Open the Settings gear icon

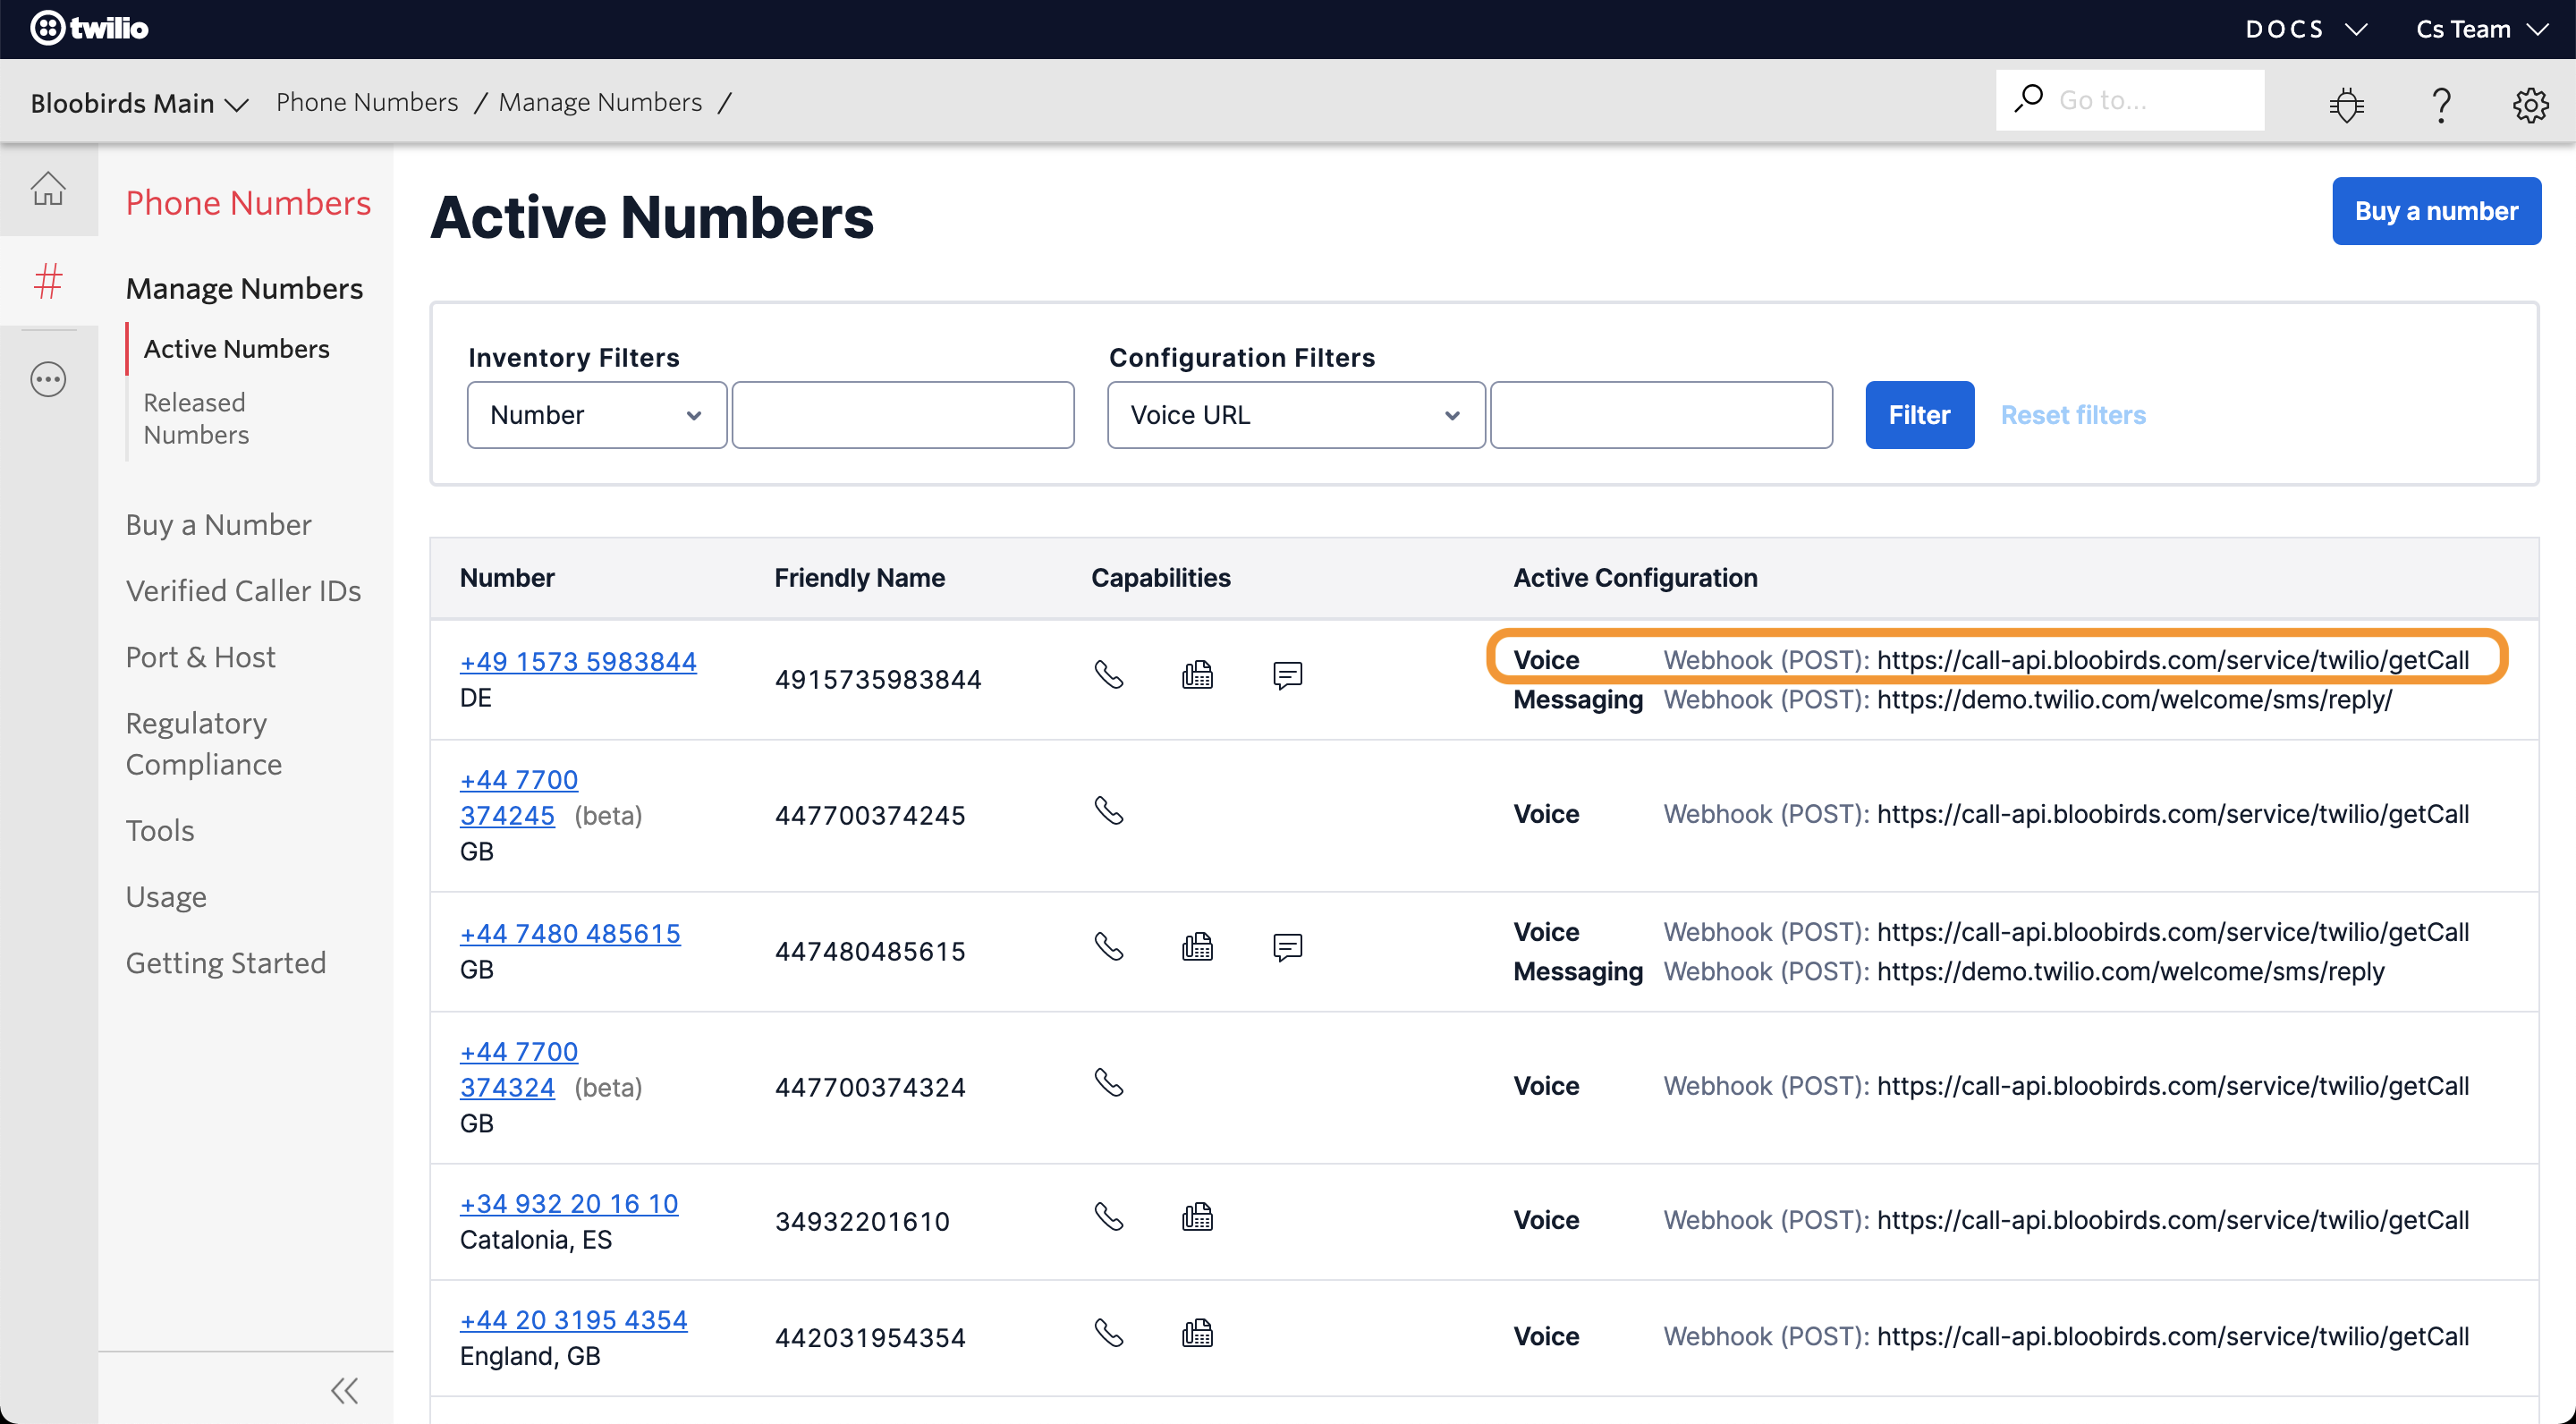pos(2530,104)
